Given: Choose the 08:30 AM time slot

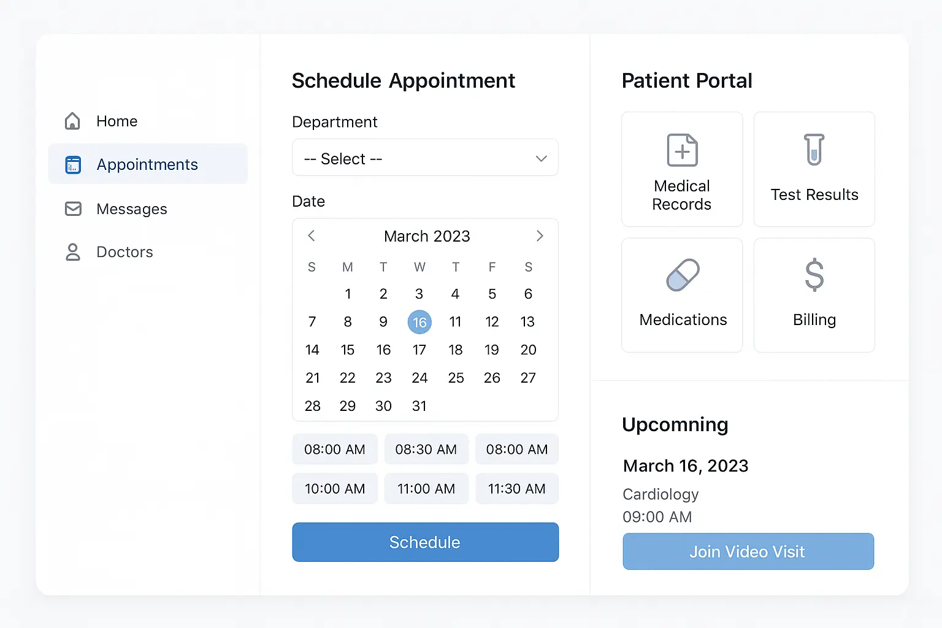Looking at the screenshot, I should click(426, 449).
